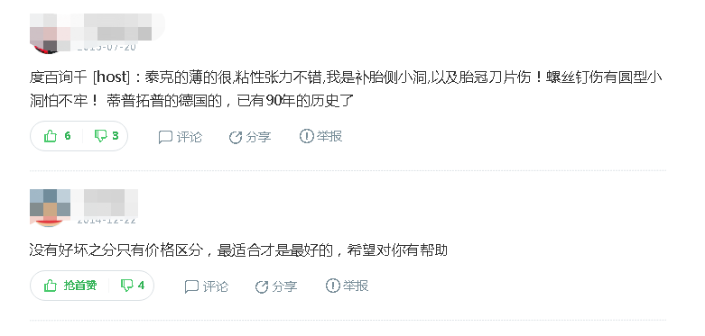Viewport: 705px width, 336px height.
Task: Open the comment icon on the first answer
Action: 165,137
